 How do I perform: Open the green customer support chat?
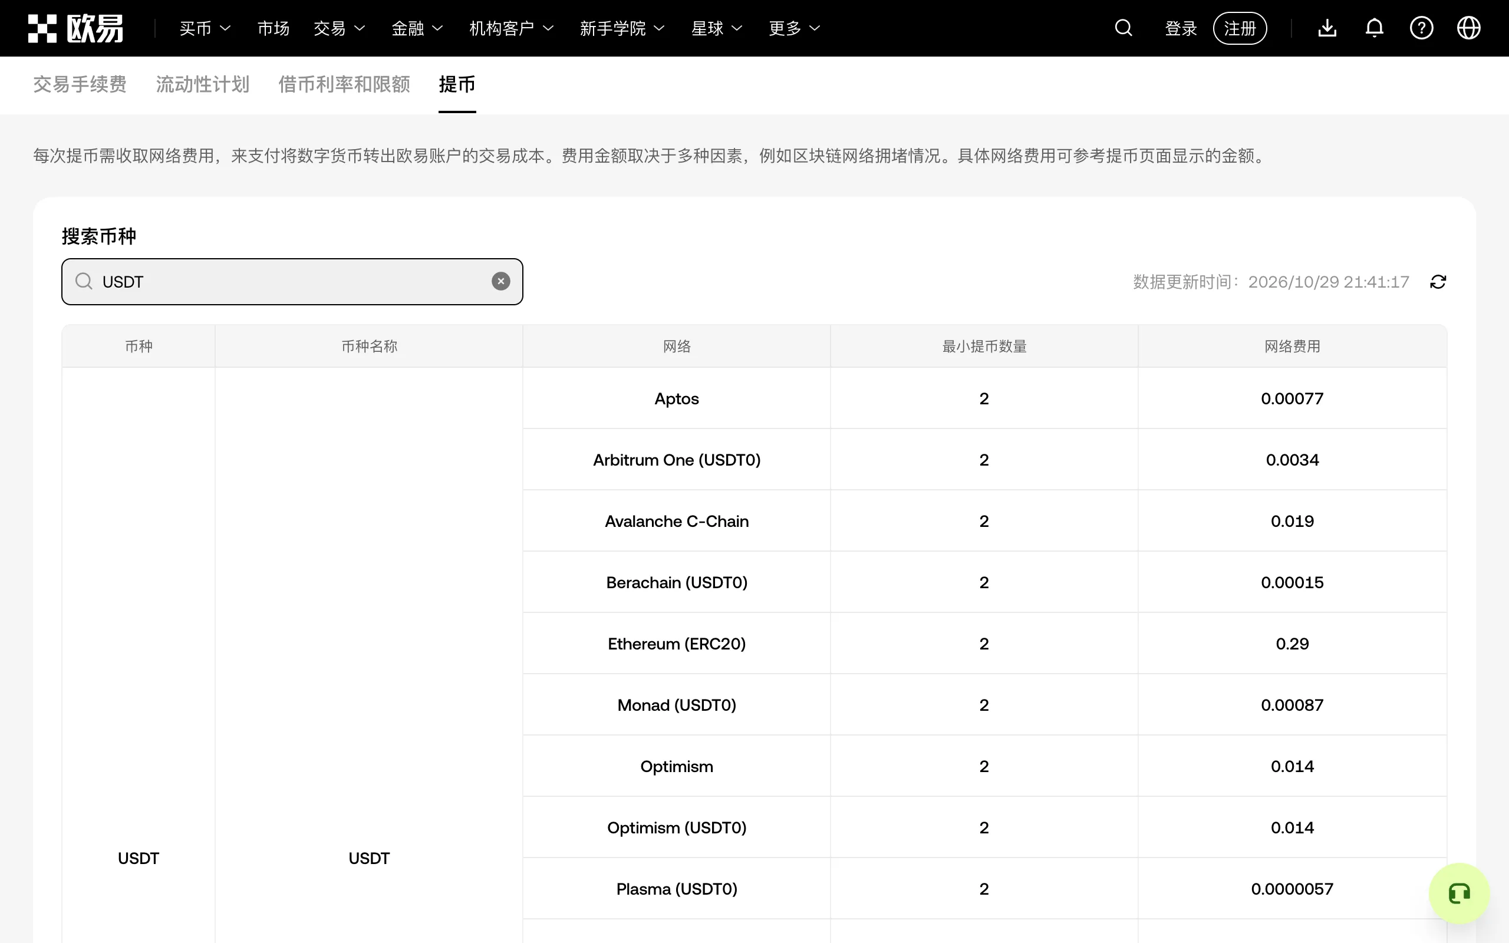[1459, 893]
